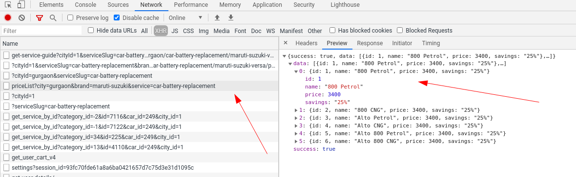Select the ?cityId=gurgaon&serviceSlug request row
This screenshot has width=576, height=177.
coord(139,76)
